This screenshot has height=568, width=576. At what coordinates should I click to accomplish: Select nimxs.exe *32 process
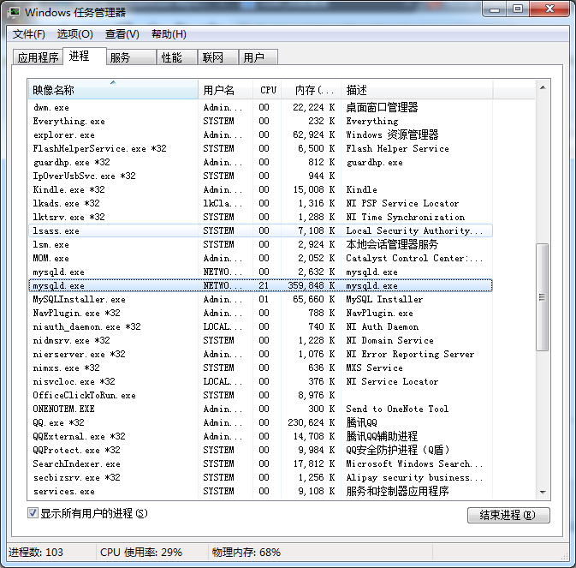(260, 368)
